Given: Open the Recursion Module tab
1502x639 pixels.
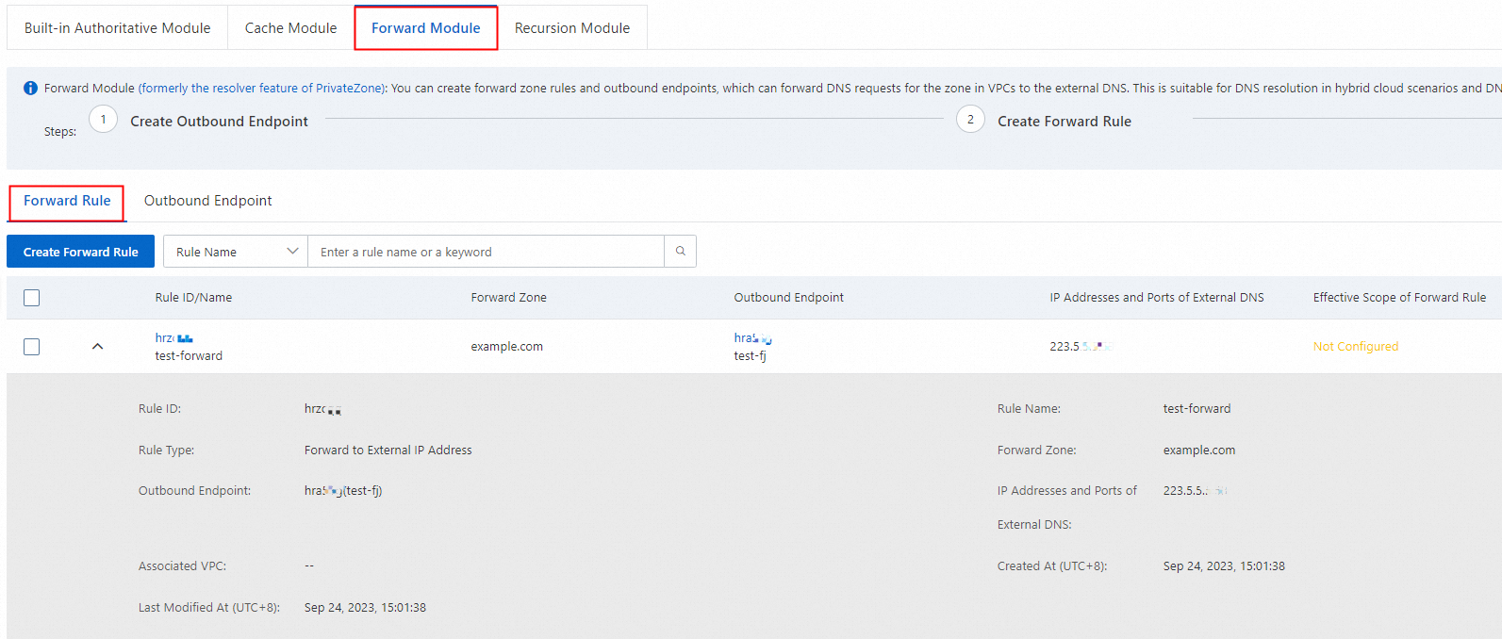Looking at the screenshot, I should 572,28.
